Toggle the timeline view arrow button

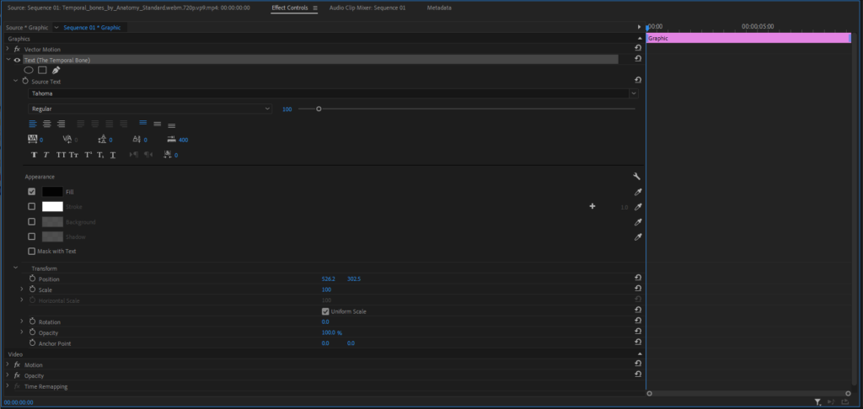(639, 27)
